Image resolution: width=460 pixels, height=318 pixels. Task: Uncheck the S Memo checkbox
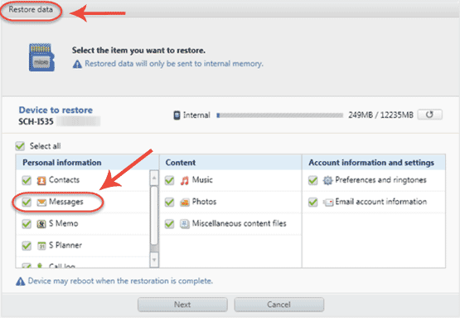27,224
